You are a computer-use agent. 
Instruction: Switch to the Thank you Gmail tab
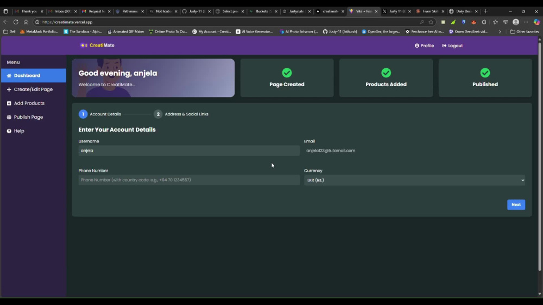point(29,11)
